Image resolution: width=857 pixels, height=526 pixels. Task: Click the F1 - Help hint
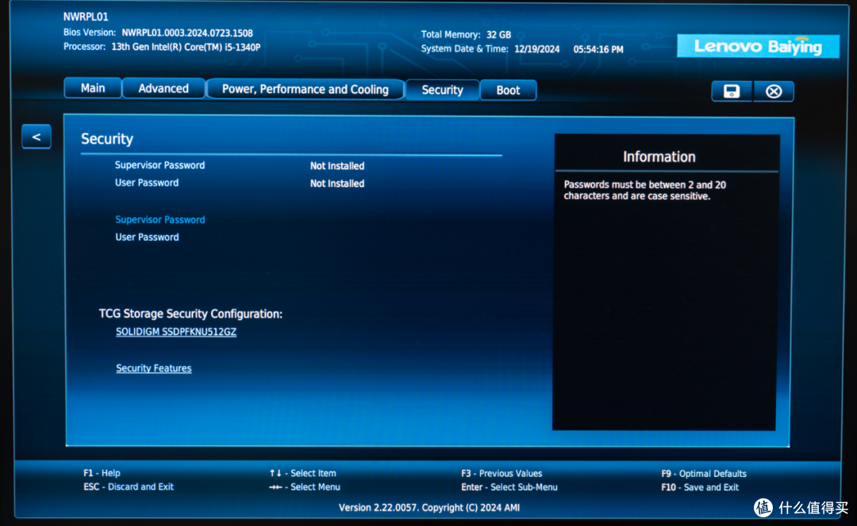(102, 473)
